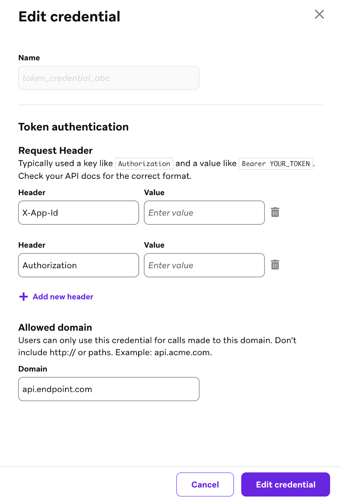Click the token_credential_abc name field

pos(109,78)
